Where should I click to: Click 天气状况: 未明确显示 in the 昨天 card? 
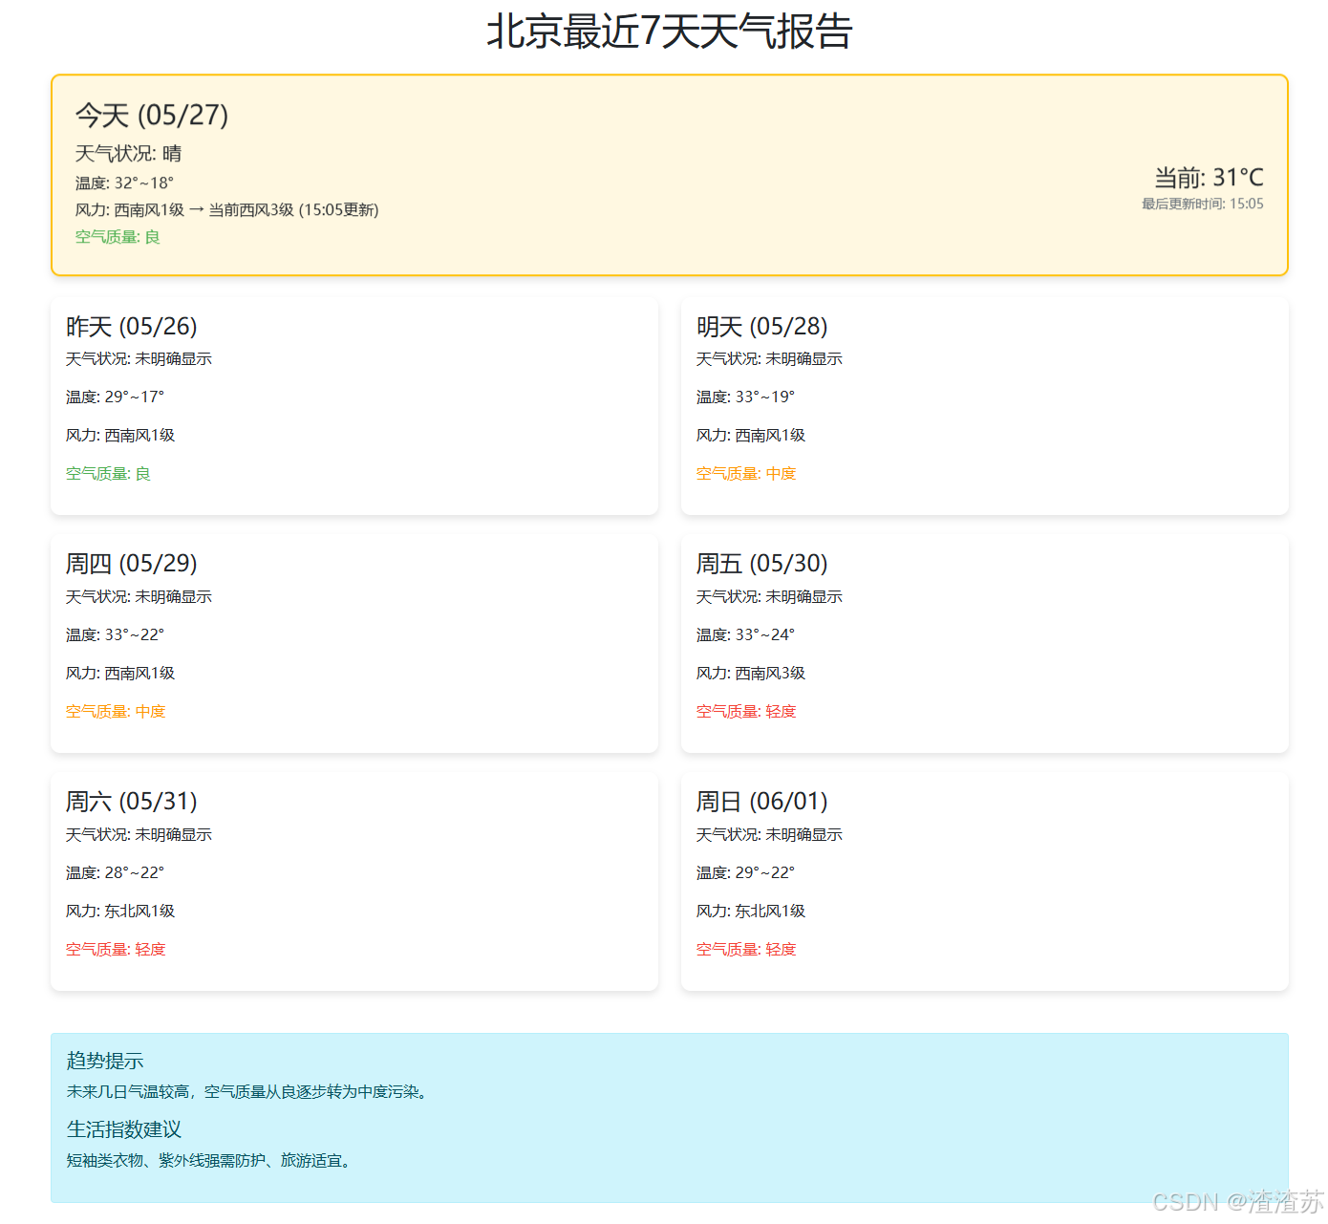tap(139, 358)
